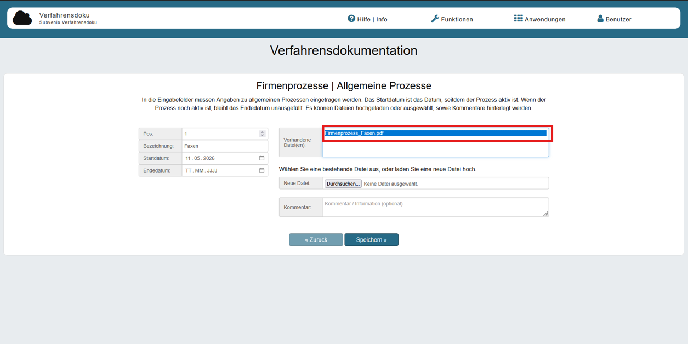688x344 pixels.
Task: Click the question mark help icon
Action: pyautogui.click(x=351, y=19)
